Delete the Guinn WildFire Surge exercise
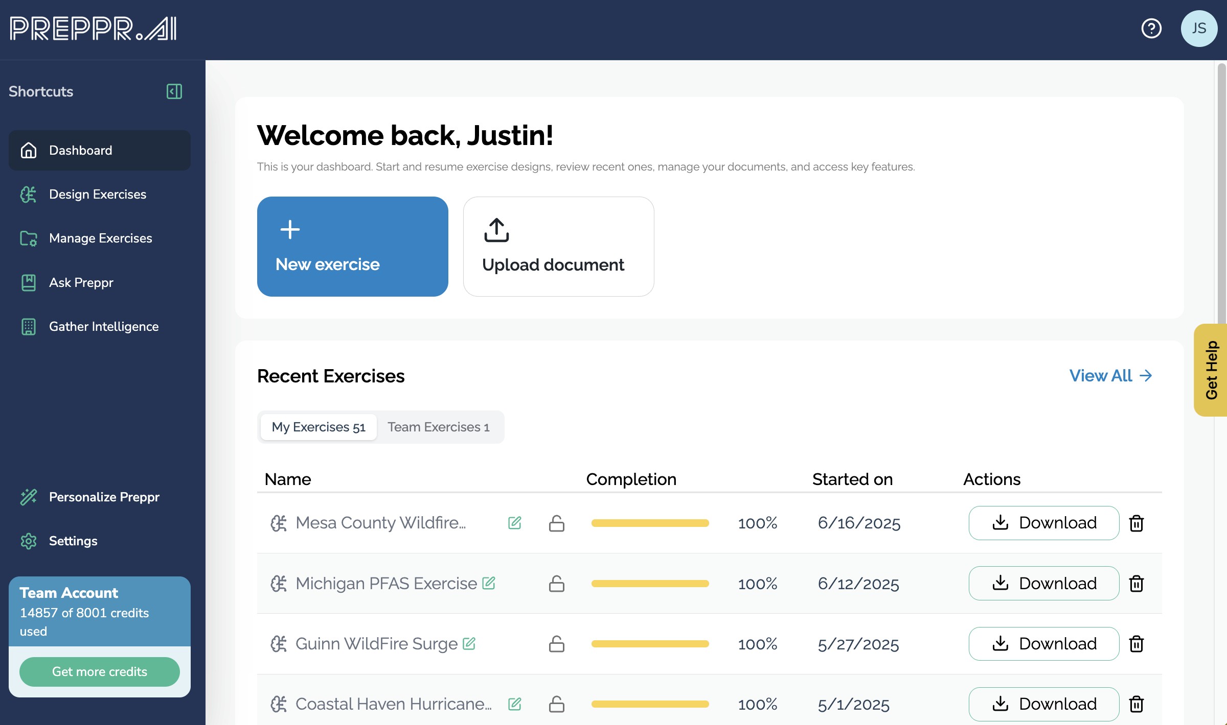 [1136, 644]
